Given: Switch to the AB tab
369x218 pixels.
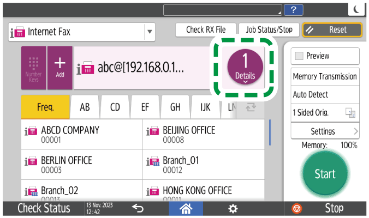Looking at the screenshot, I should click(85, 107).
